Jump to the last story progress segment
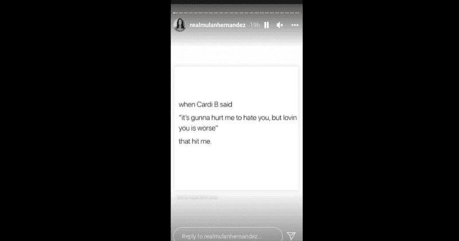Screen dimensions: 459x241 click(x=297, y=13)
